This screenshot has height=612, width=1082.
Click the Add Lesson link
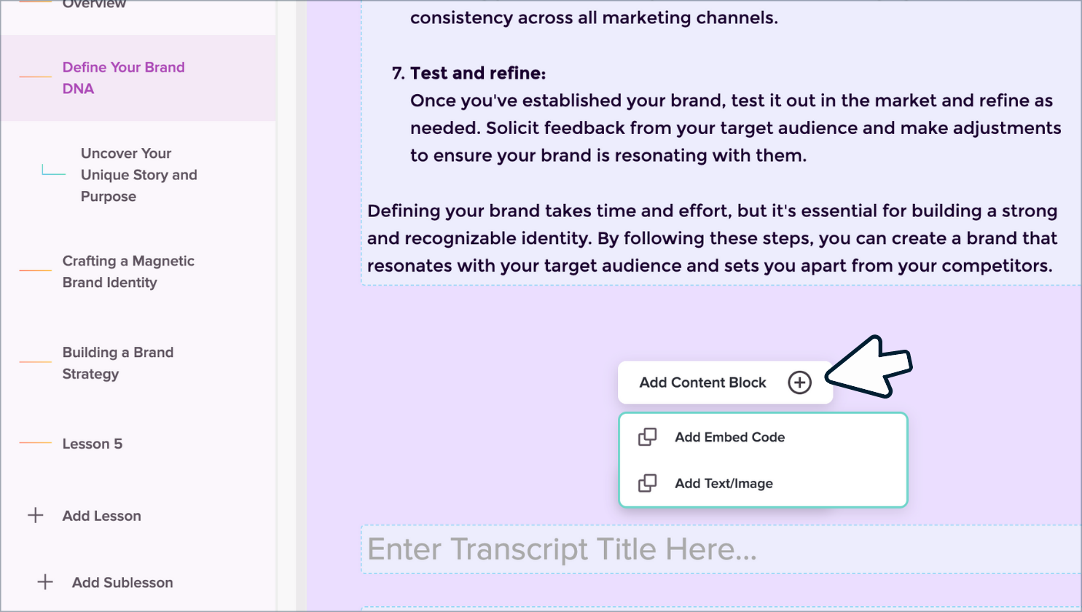click(101, 516)
